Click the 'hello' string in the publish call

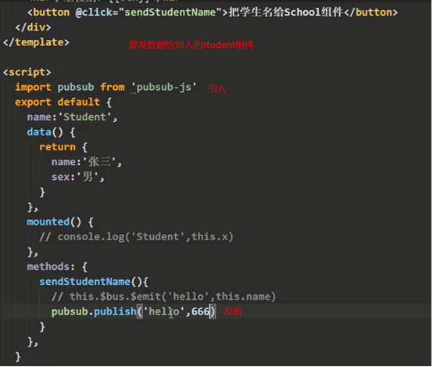pyautogui.click(x=164, y=311)
